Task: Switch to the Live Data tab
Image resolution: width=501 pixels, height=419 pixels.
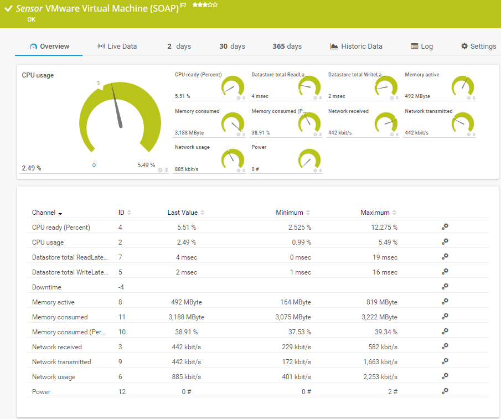Action: pyautogui.click(x=117, y=46)
